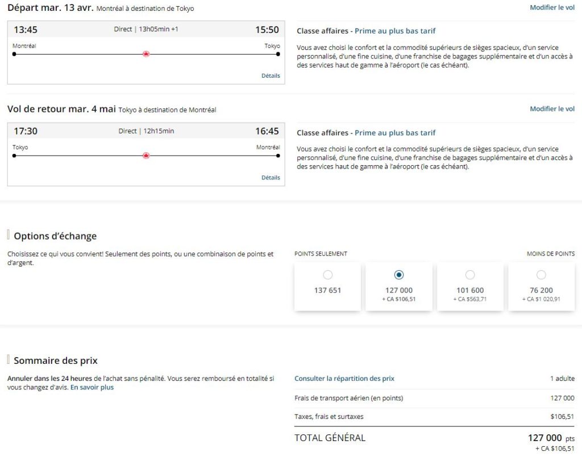582x457 pixels.
Task: Select the 101 600 points radio button
Action: tap(470, 274)
